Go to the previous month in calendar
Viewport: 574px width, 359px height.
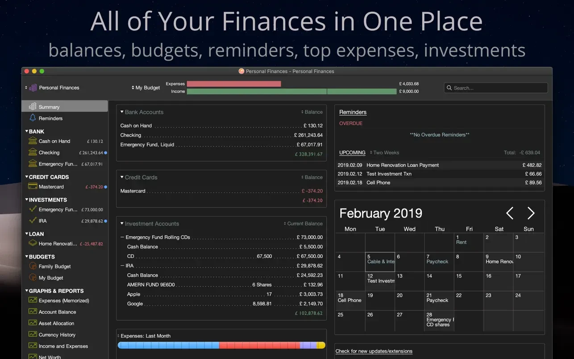click(510, 213)
